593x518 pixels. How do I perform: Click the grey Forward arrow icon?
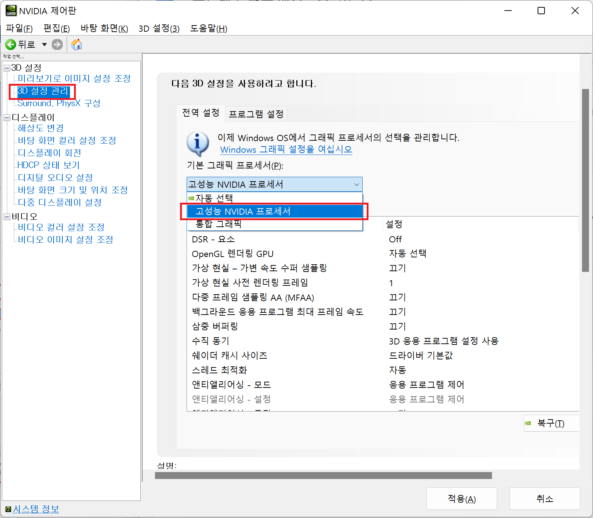57,44
